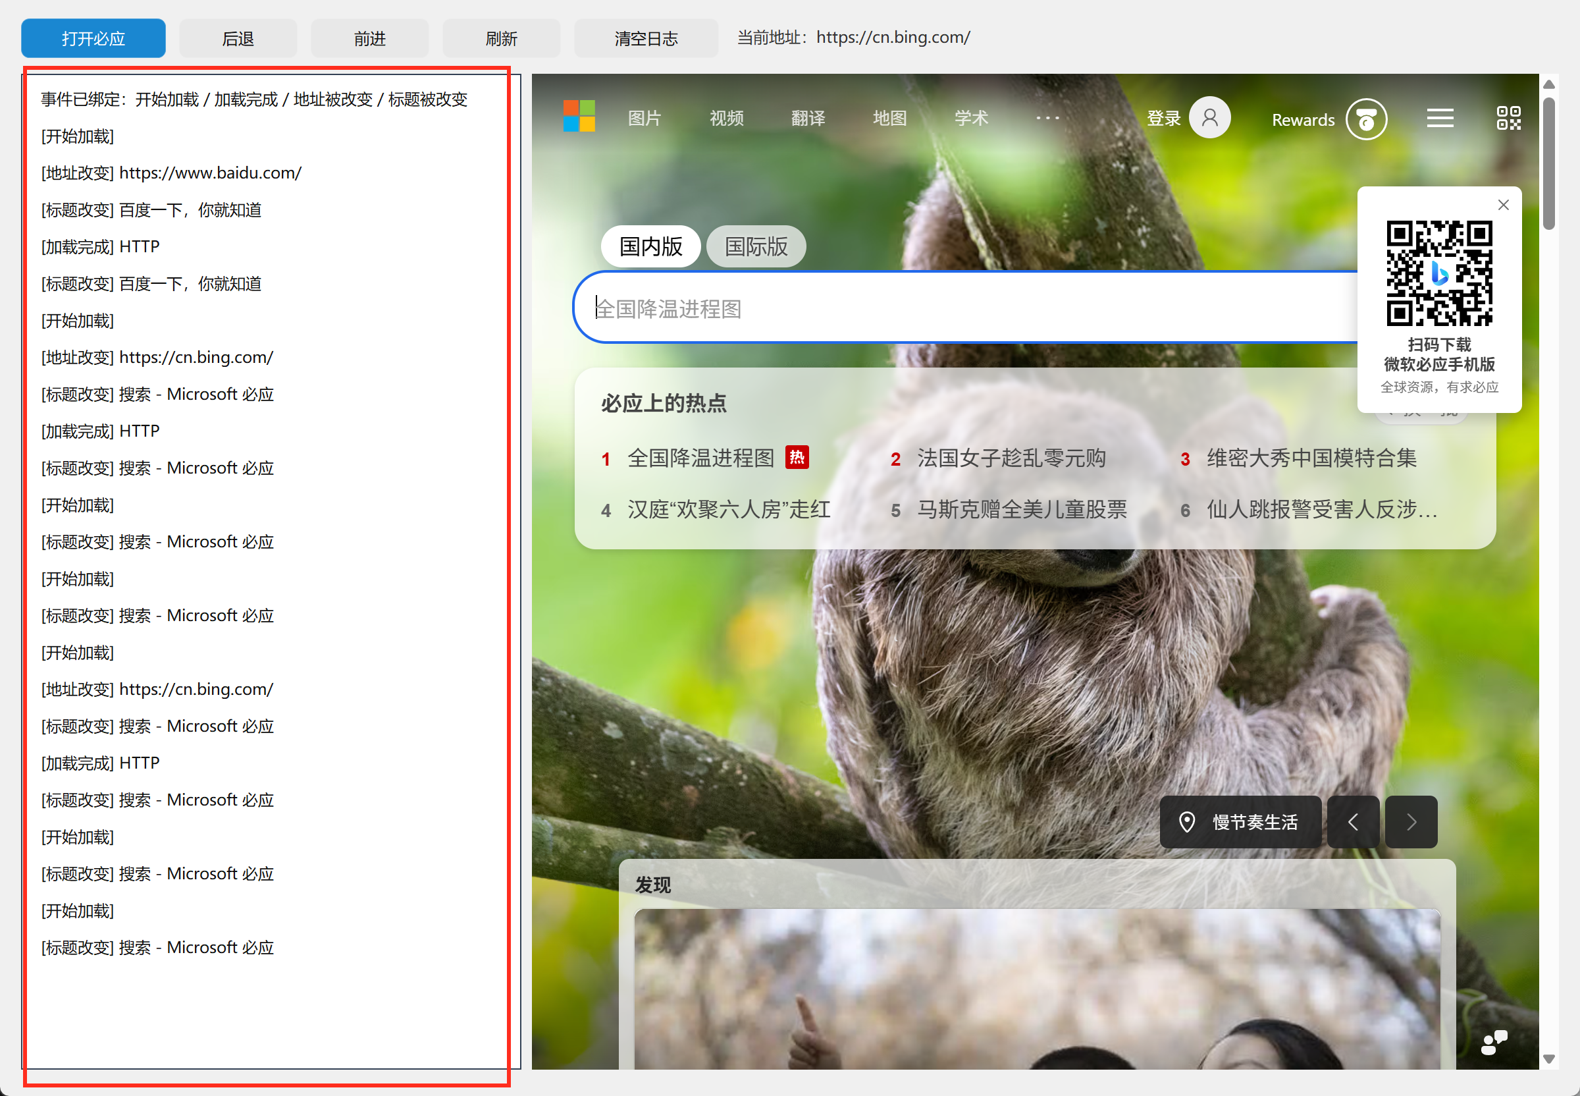Click the 打开必应 button
Screen dimensions: 1580x1096
pyautogui.click(x=93, y=38)
